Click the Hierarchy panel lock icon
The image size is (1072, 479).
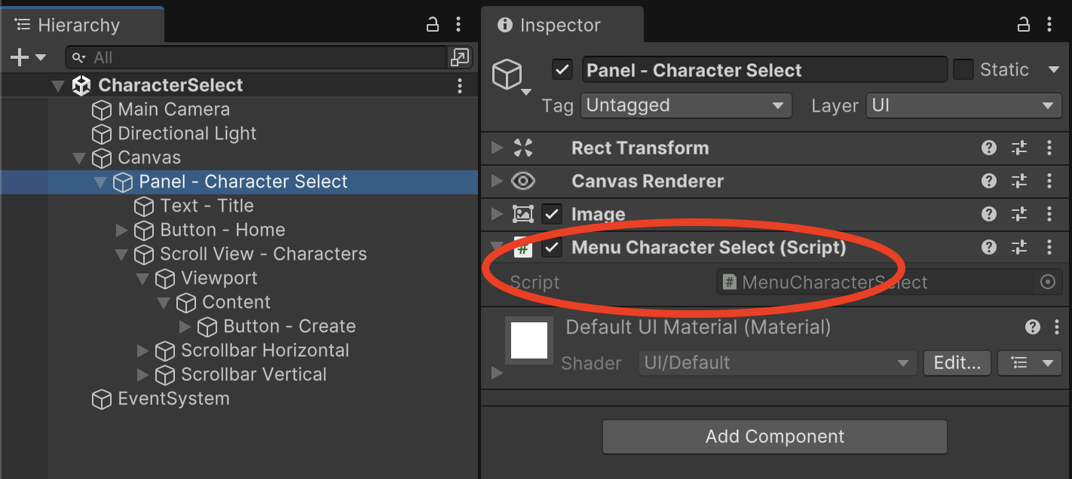click(433, 25)
